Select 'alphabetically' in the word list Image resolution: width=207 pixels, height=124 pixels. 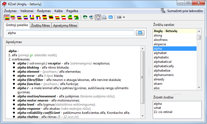click(175, 66)
